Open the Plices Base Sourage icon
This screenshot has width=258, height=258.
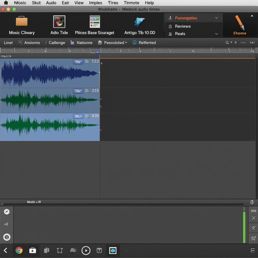pyautogui.click(x=95, y=22)
